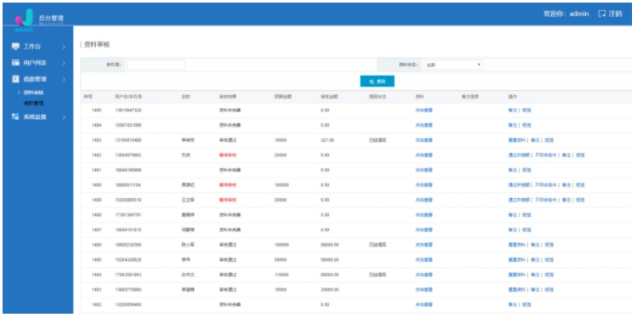This screenshot has width=637, height=323.
Task: Click the 审核结果 column header
Action: pos(228,97)
